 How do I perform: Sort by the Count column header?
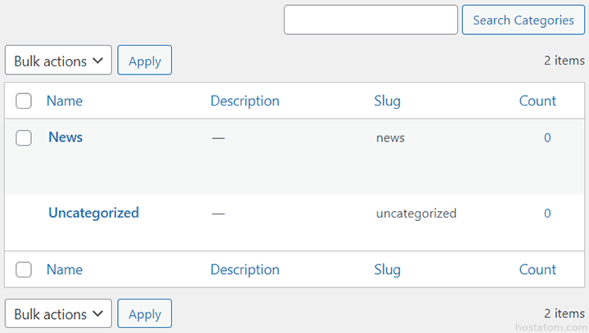pos(537,101)
